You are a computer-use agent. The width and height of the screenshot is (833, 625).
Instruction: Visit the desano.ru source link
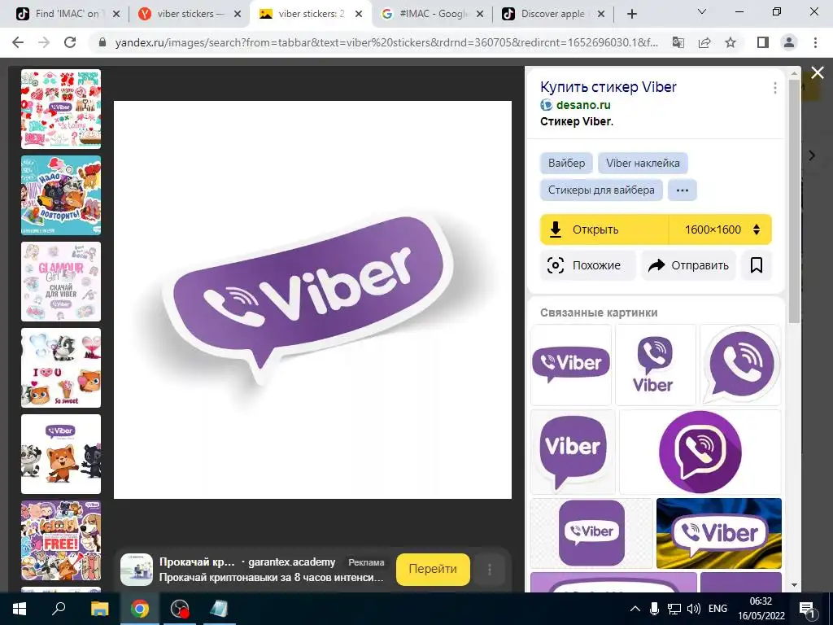[583, 105]
